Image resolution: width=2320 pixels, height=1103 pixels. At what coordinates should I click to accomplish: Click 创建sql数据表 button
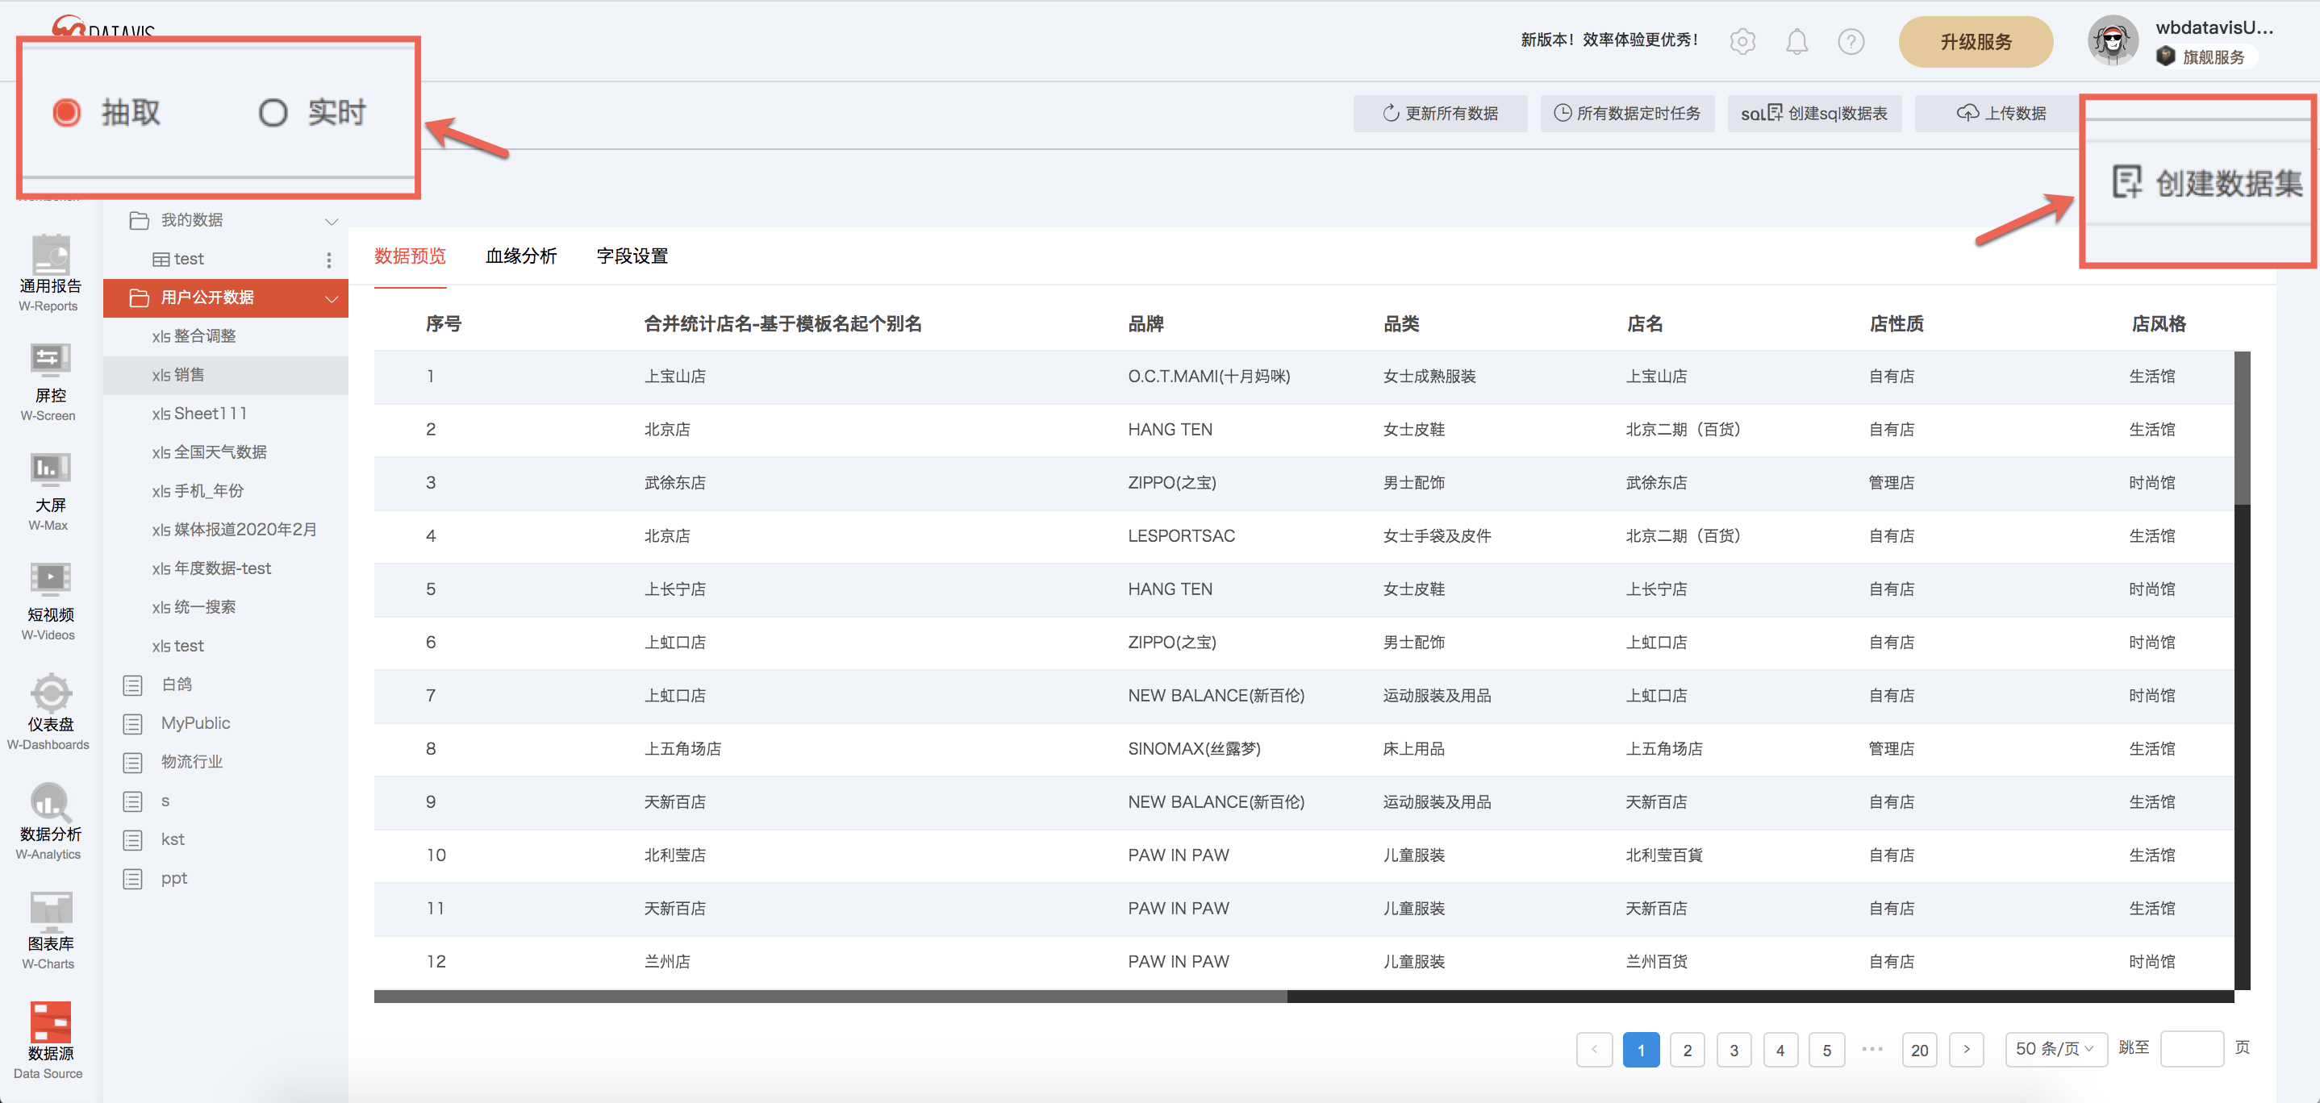[1814, 114]
